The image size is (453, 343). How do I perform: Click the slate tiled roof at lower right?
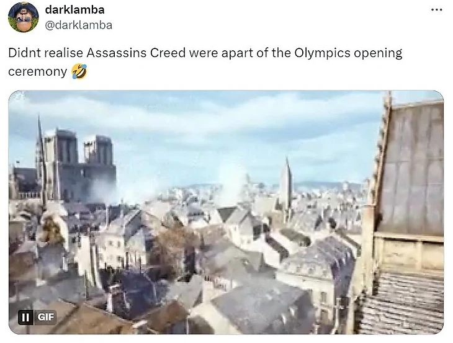click(401, 303)
